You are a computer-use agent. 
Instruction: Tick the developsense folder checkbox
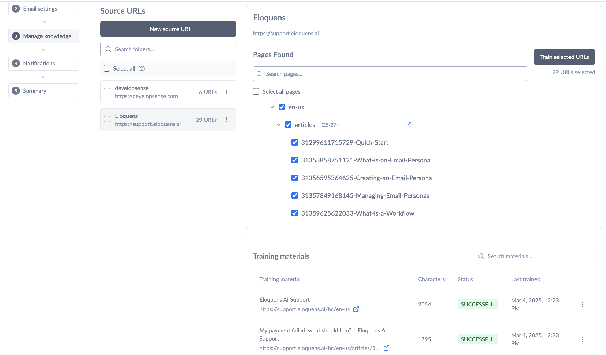pos(107,91)
